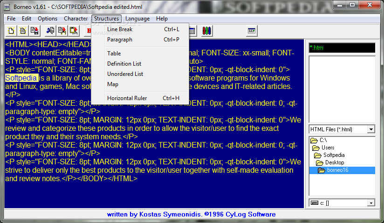Click the Copy toolbar icon
Screen dimensions: 384x223
click(x=62, y=31)
